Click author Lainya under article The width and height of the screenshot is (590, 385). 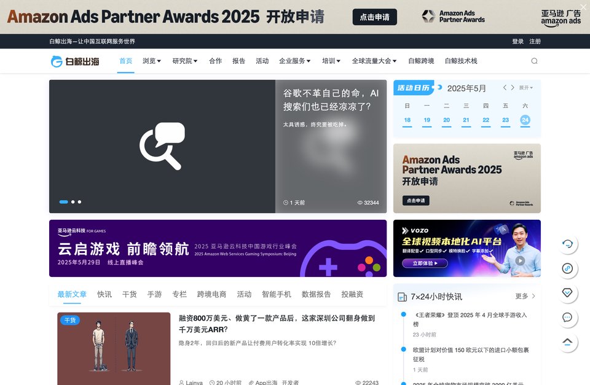pos(191,383)
